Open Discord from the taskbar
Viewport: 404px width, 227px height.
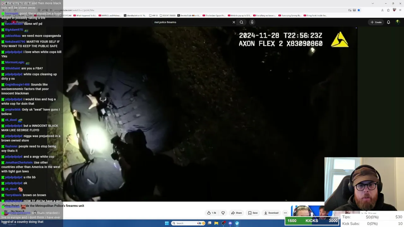pos(230,223)
